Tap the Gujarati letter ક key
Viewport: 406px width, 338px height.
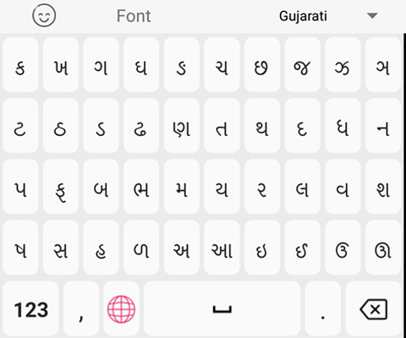coord(20,64)
